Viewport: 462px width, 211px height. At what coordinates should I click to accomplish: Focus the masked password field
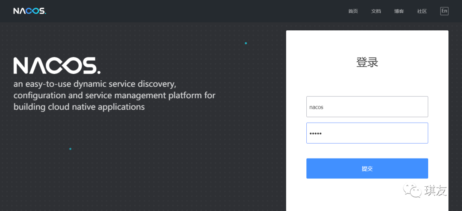tap(367, 133)
